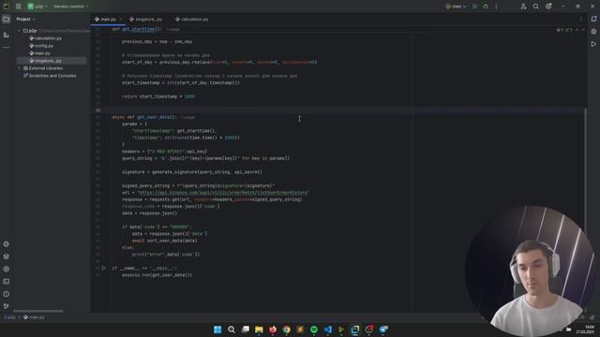The width and height of the screenshot is (600, 337).
Task: Click the get_starttime function name in editor
Action: click(138, 29)
